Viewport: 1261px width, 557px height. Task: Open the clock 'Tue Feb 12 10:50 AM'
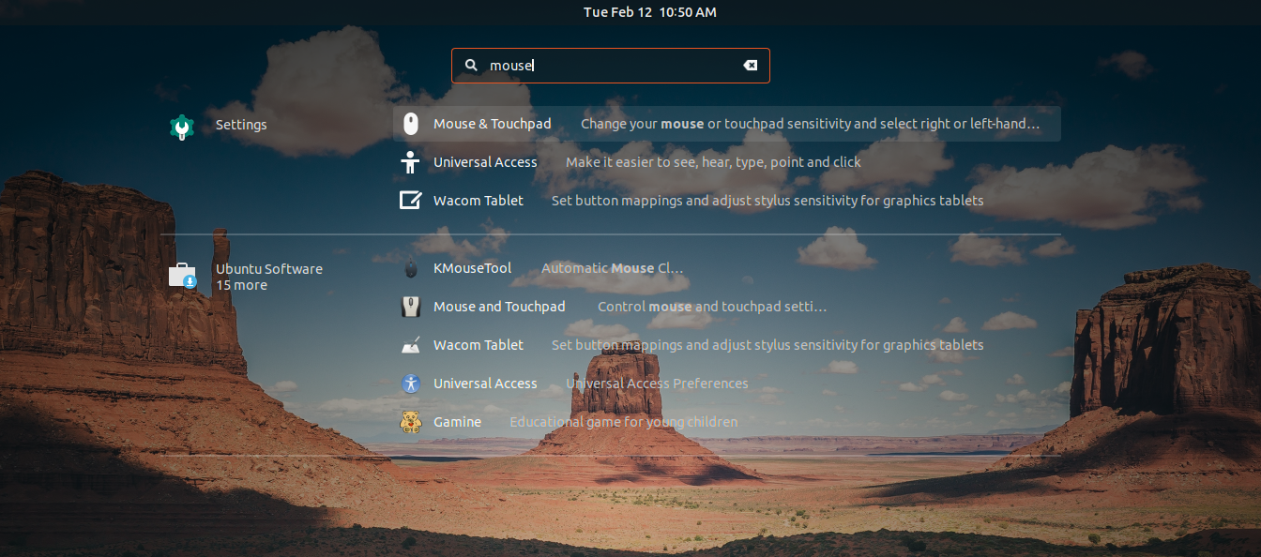(649, 12)
